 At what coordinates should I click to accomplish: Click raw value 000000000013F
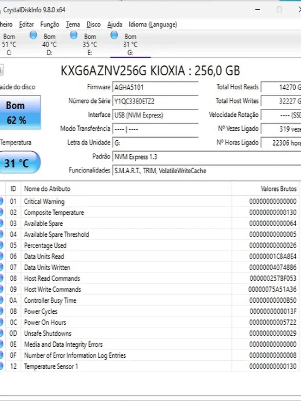tap(273, 311)
